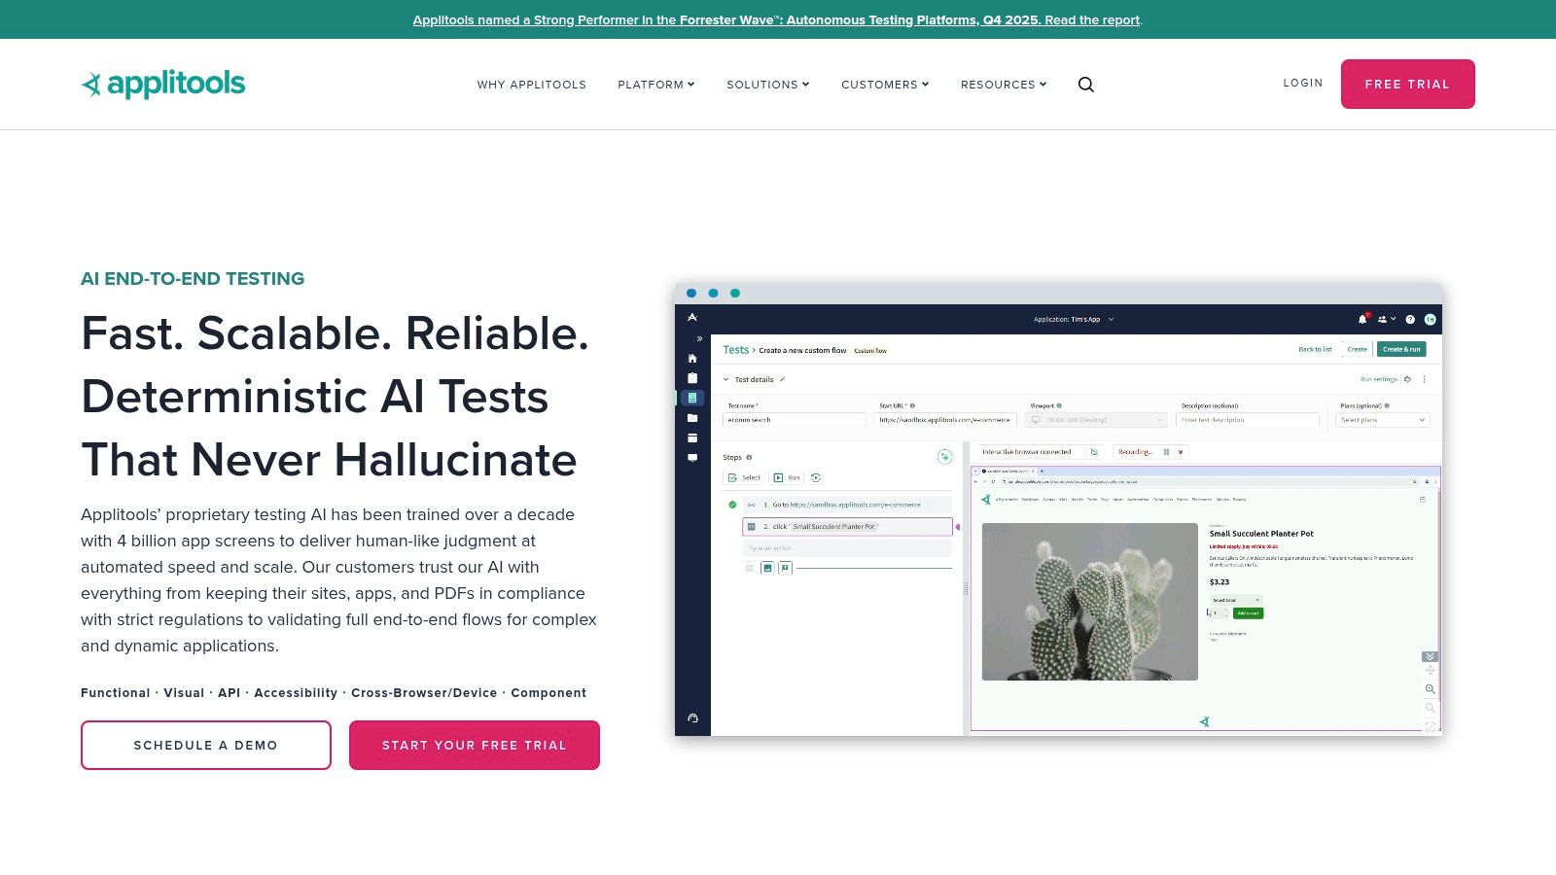The width and height of the screenshot is (1556, 875).
Task: Open the Resources dropdown
Action: tap(1004, 85)
